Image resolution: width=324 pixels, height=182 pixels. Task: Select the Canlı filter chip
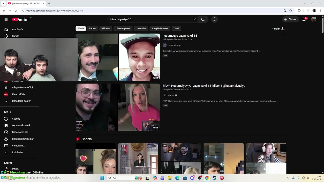(x=176, y=29)
